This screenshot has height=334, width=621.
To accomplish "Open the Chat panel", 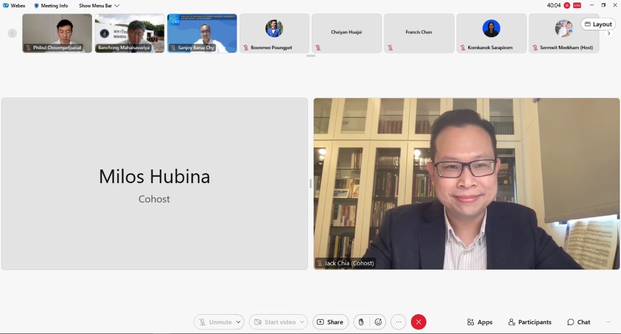I will point(579,322).
